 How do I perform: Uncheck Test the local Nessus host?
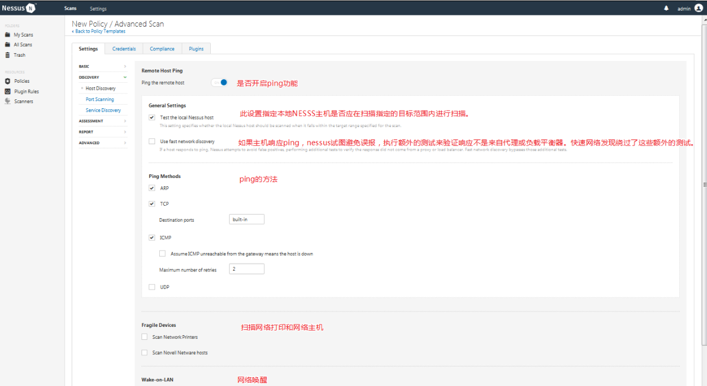tap(152, 118)
